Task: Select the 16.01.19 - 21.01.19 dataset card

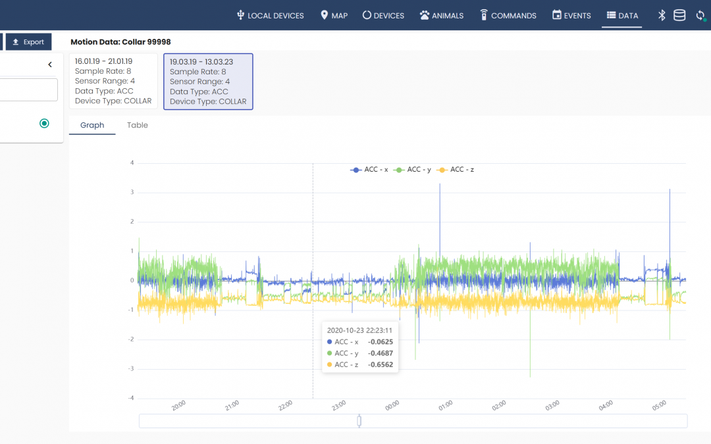Action: tap(113, 81)
